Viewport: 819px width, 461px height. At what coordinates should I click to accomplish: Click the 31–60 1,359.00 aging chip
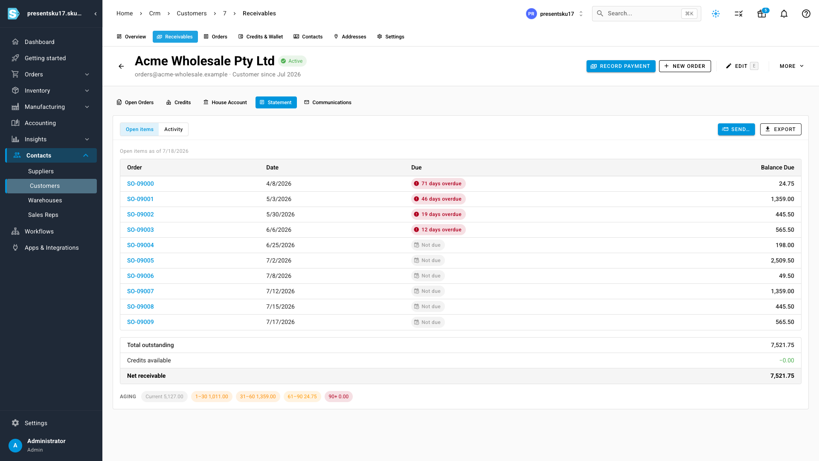(258, 397)
